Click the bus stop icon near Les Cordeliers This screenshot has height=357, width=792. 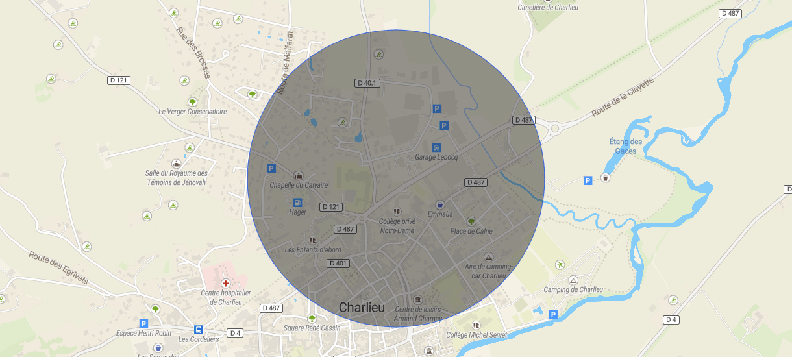click(199, 329)
